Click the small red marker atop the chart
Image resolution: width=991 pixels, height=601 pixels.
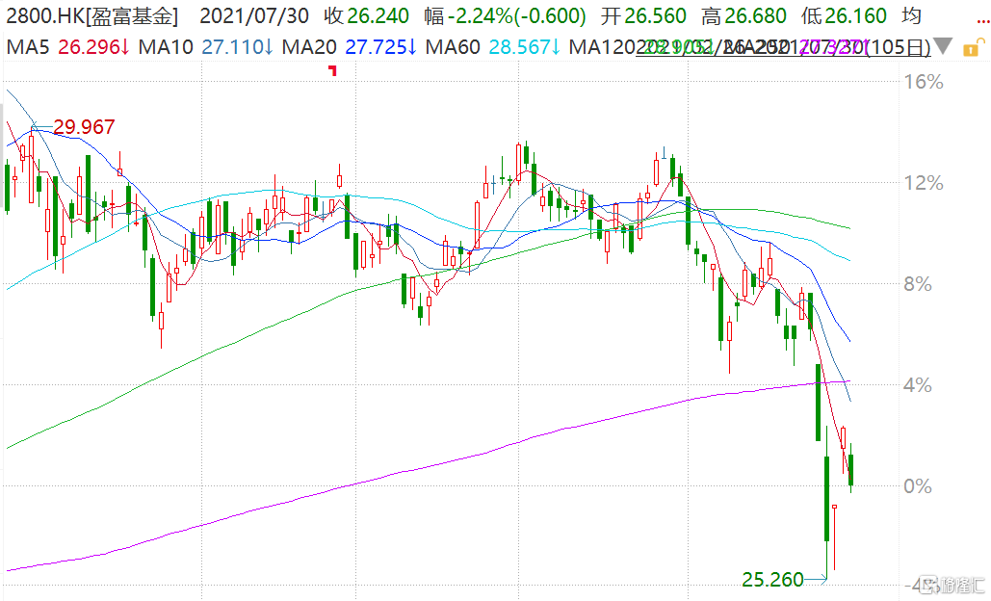click(333, 70)
